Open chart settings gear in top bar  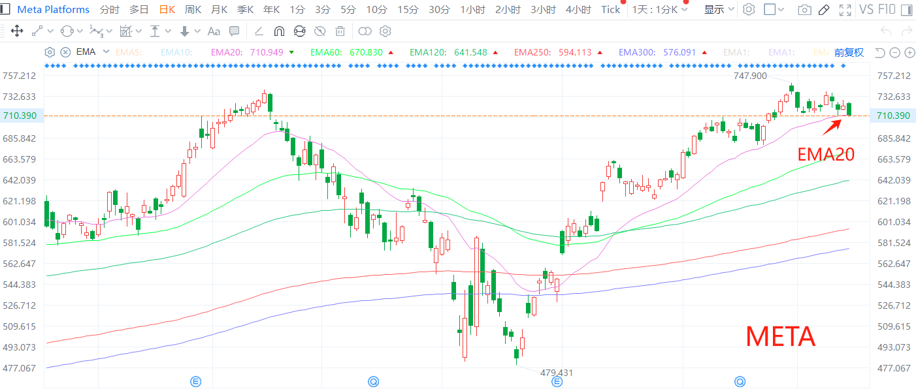(749, 10)
